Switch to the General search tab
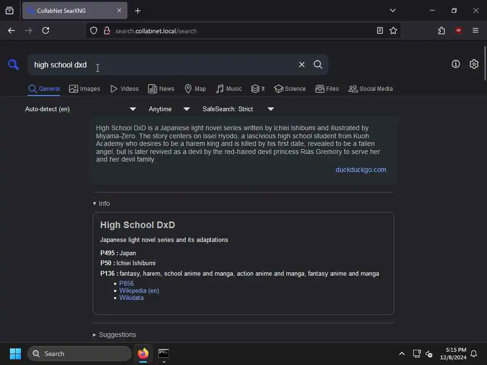The height and width of the screenshot is (365, 487). click(44, 89)
